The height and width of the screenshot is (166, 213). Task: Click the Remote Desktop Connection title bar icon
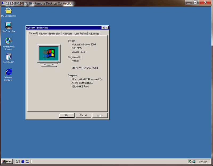click(x=3, y=3)
